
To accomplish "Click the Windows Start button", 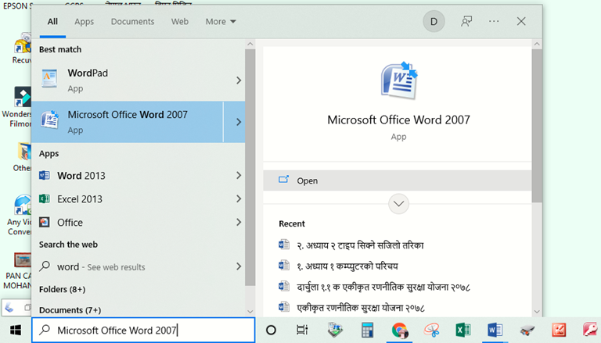I will coord(16,330).
